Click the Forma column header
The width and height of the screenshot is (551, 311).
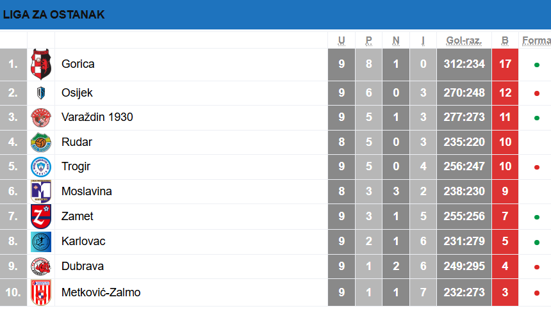[536, 41]
